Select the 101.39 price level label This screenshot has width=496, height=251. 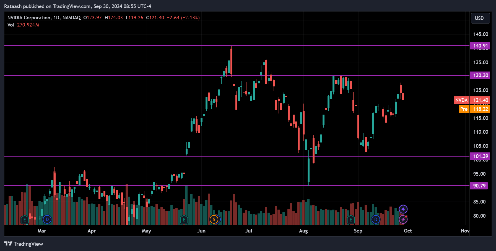pyautogui.click(x=480, y=156)
